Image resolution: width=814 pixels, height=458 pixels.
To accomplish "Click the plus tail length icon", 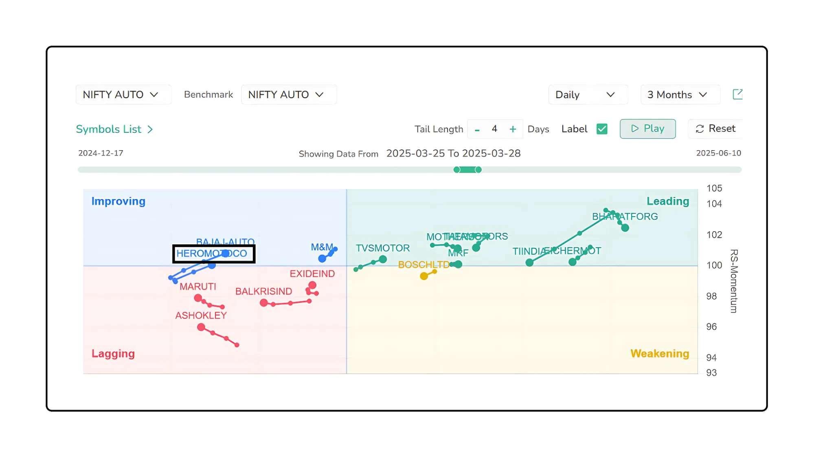I will (513, 129).
